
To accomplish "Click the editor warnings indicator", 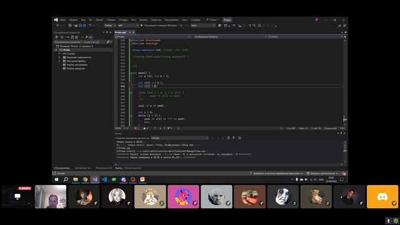I will 146,128.
